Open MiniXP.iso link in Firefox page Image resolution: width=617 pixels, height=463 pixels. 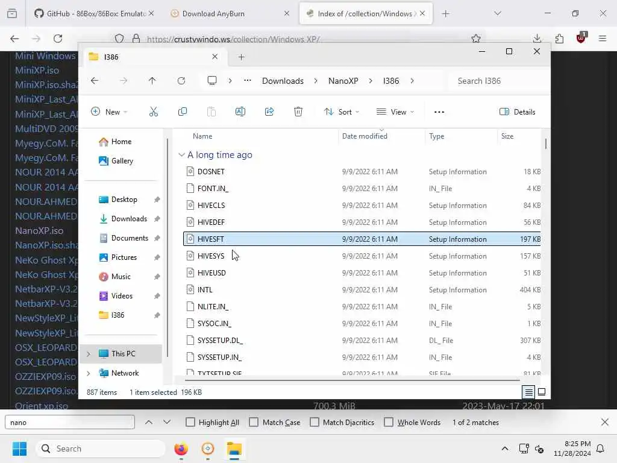pyautogui.click(x=37, y=71)
